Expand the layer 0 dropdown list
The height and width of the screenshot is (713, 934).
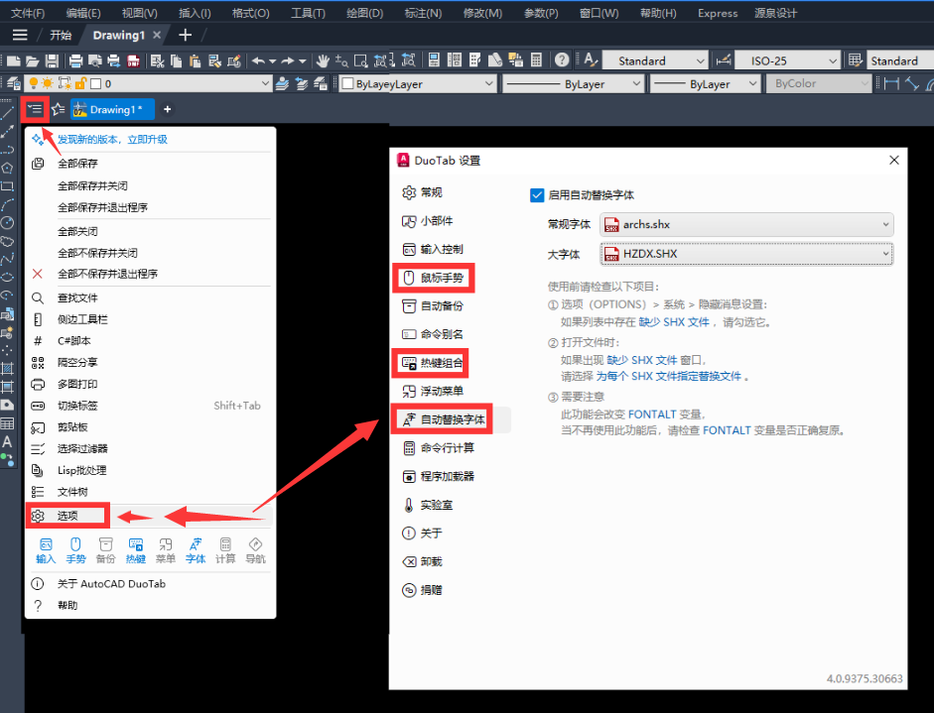[x=266, y=84]
